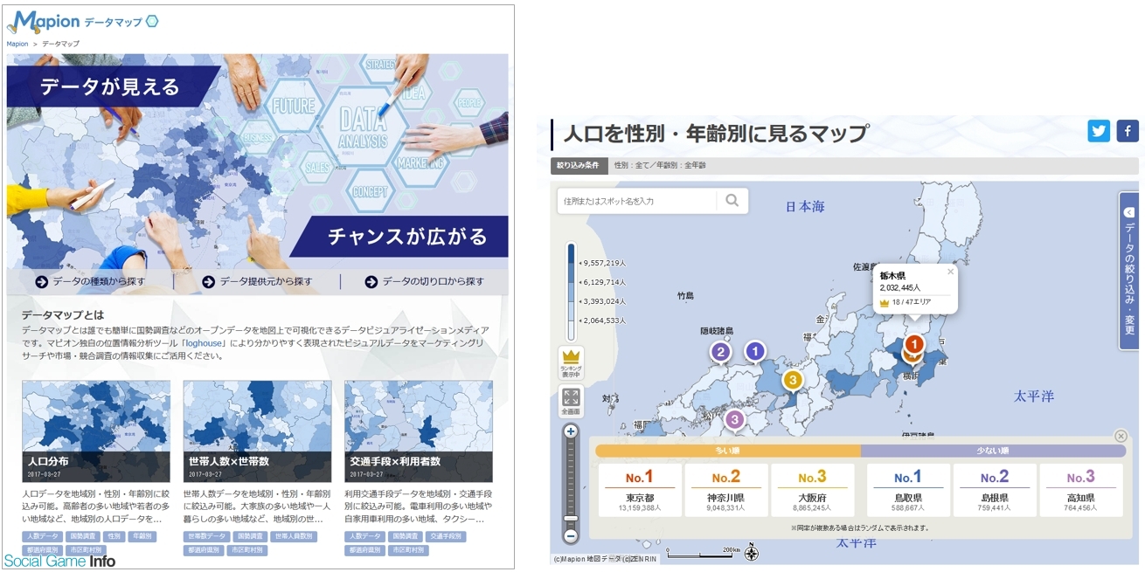
Task: Open the No.3 大阪府 ranking card
Action: (812, 490)
